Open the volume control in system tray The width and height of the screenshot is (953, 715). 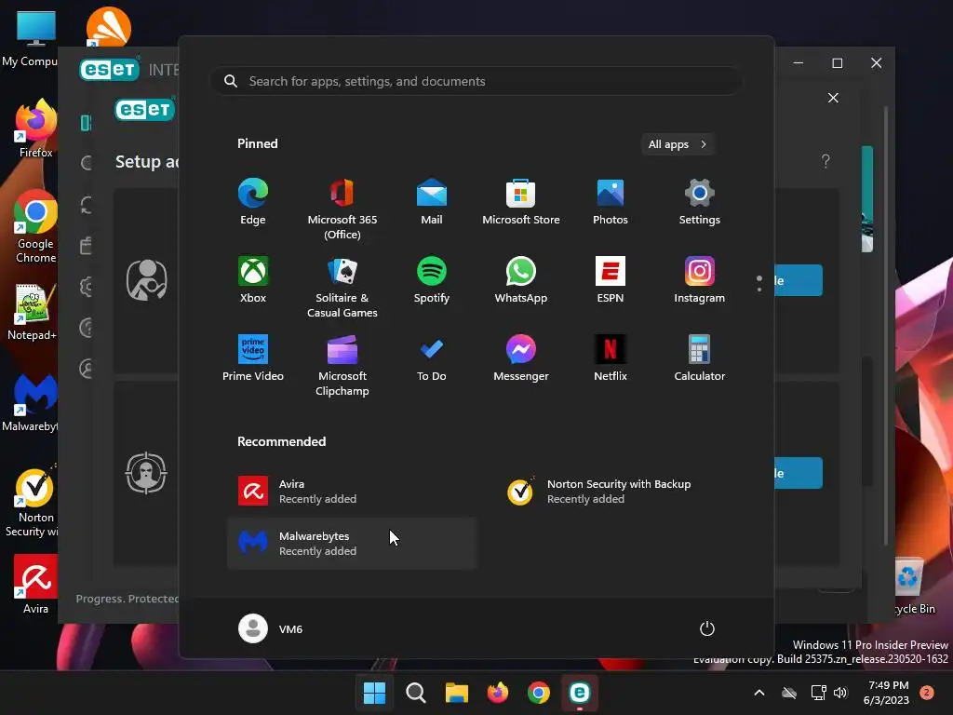840,693
